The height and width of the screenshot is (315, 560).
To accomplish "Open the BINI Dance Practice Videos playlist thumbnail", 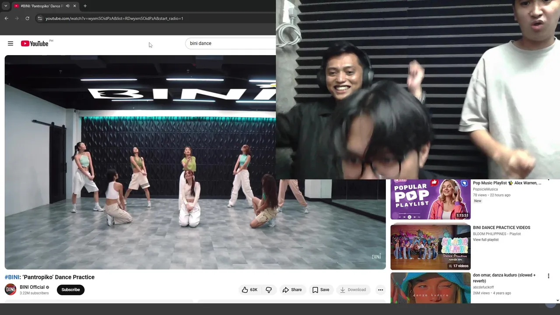I will (x=430, y=247).
